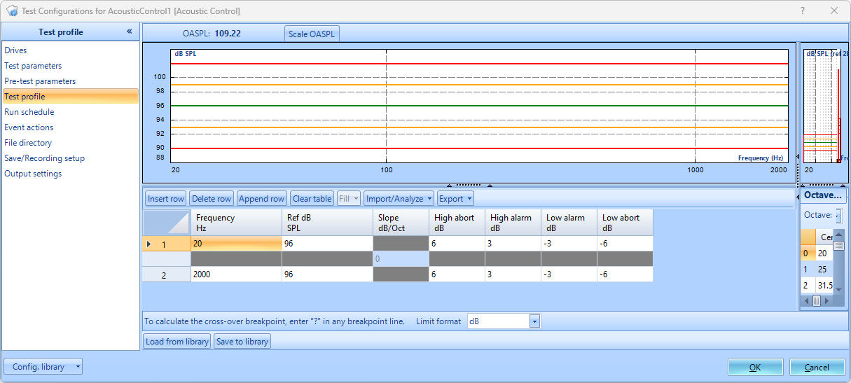Click the High abort cell in row 1
The width and height of the screenshot is (851, 383).
click(457, 244)
